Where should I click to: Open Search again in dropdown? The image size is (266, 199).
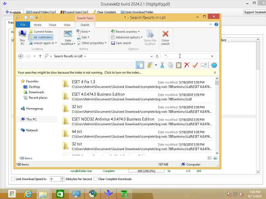[43, 43]
